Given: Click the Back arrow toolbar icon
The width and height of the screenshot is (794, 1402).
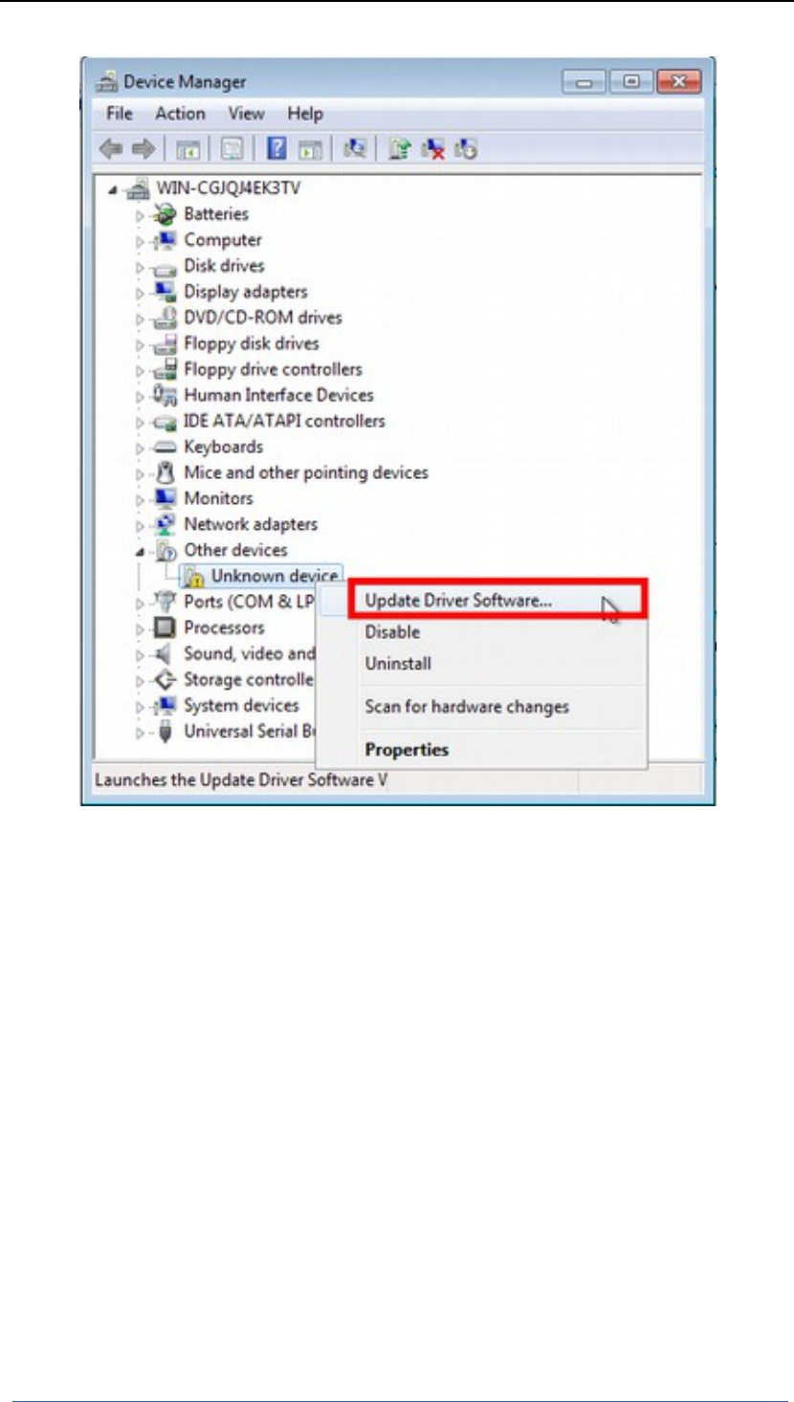Looking at the screenshot, I should click(111, 149).
